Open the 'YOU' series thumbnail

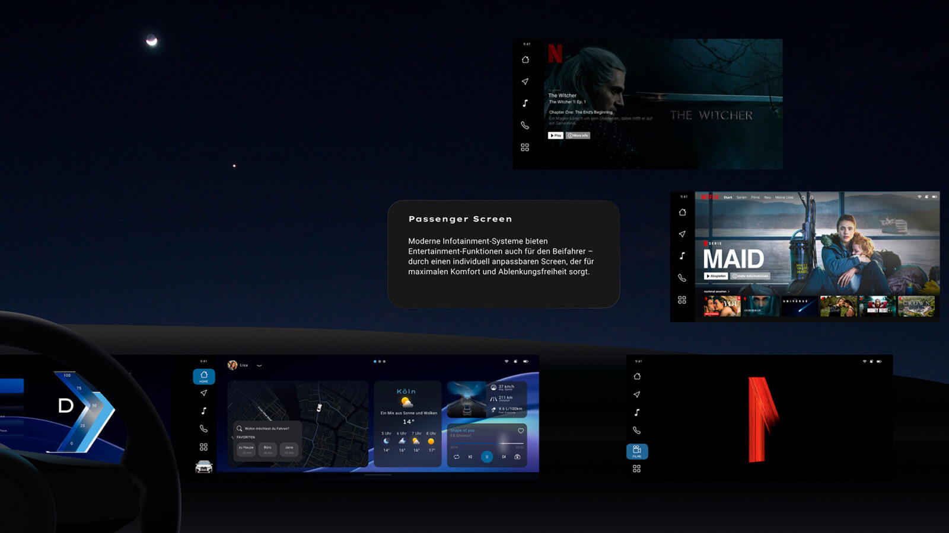[x=722, y=306]
